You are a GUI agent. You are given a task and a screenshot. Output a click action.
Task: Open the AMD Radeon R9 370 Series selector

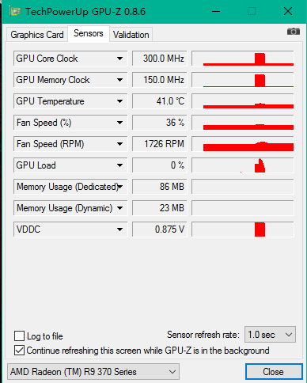[x=93, y=372]
